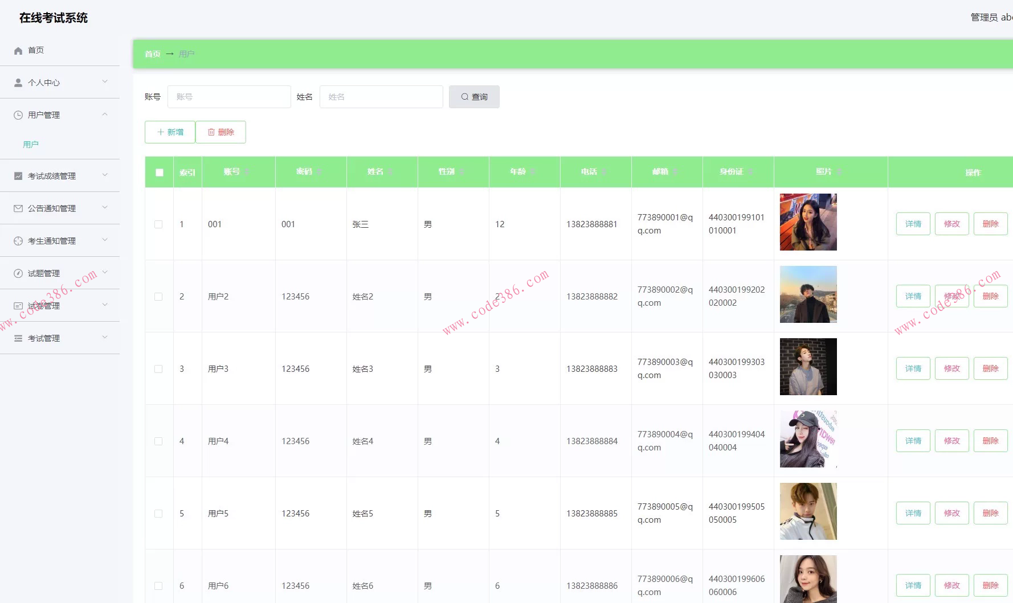Focus the 账号 search input field

pyautogui.click(x=229, y=97)
